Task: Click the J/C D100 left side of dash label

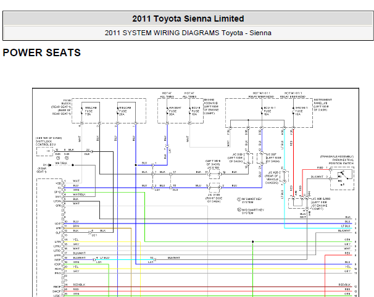Action: tap(213, 164)
